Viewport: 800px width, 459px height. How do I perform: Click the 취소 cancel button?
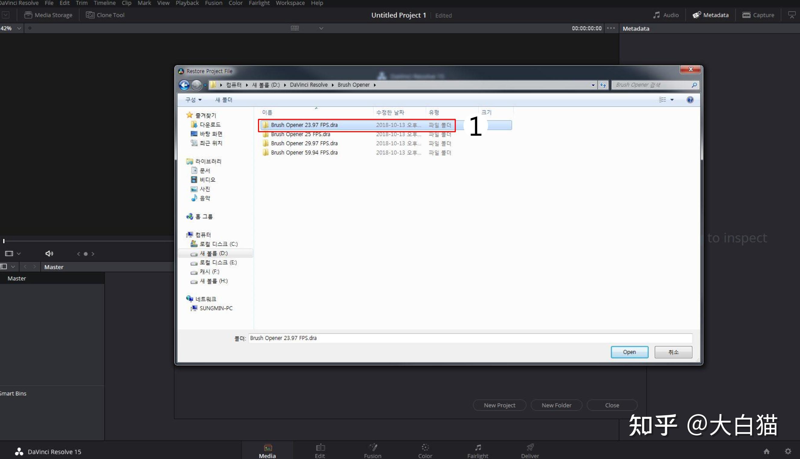point(673,352)
